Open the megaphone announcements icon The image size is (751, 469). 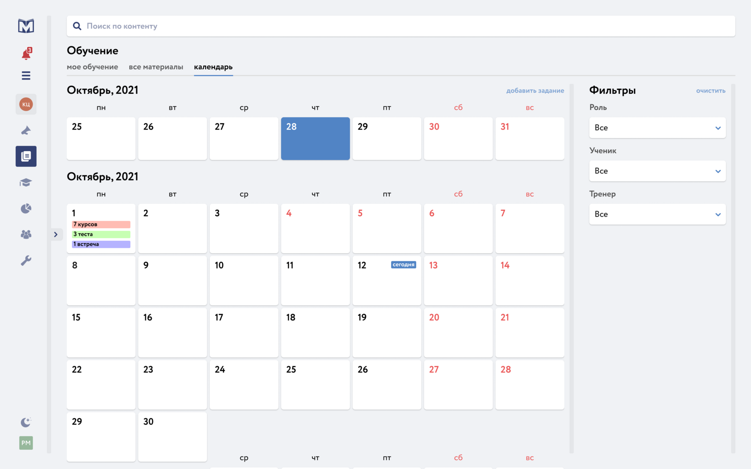pyautogui.click(x=26, y=130)
